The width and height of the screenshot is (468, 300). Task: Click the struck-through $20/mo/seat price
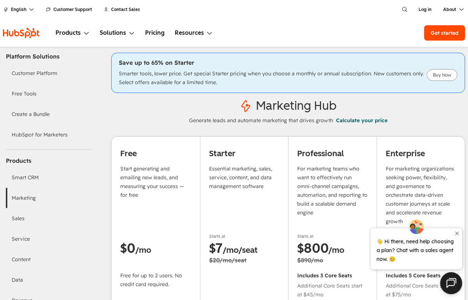[x=228, y=260]
